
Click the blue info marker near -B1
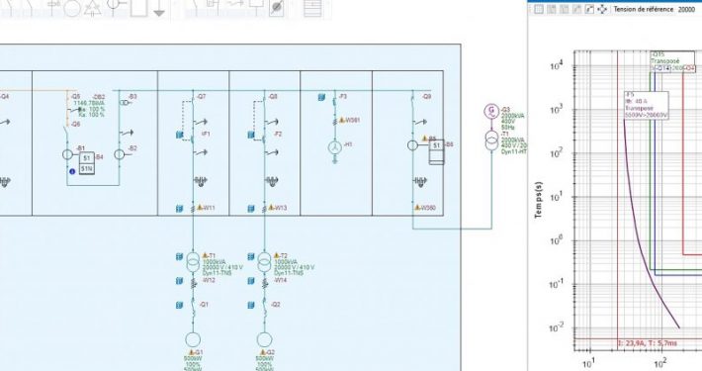71,171
